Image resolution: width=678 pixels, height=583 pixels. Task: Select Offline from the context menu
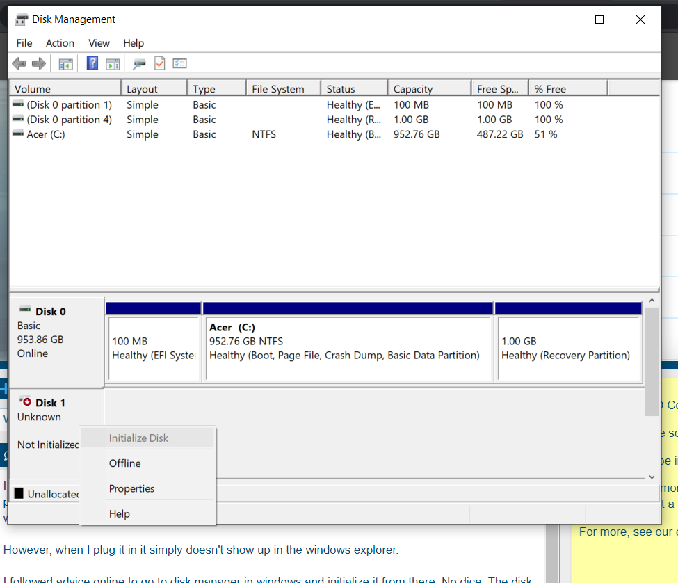tap(125, 463)
